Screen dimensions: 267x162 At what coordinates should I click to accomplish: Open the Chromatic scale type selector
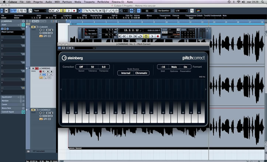(x=141, y=73)
